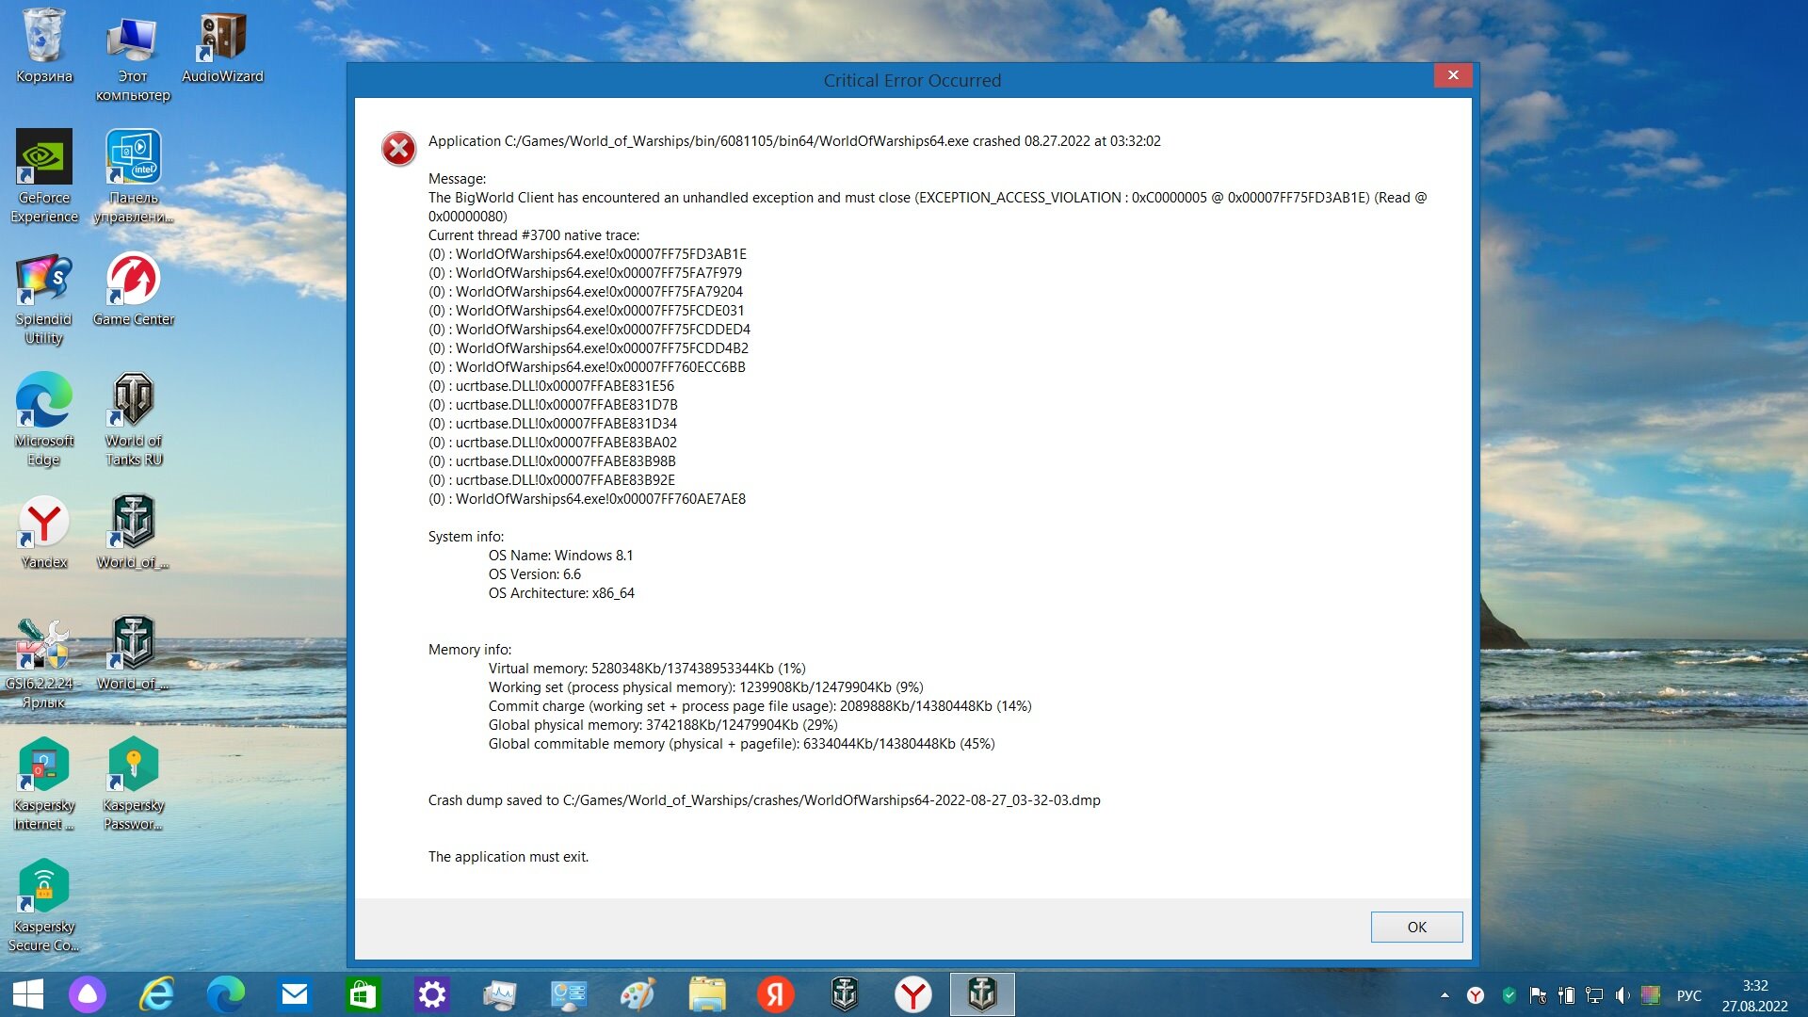Select the World_of_ shortcut beside the Yandex shortcut
This screenshot has width=1808, height=1017.
click(134, 532)
